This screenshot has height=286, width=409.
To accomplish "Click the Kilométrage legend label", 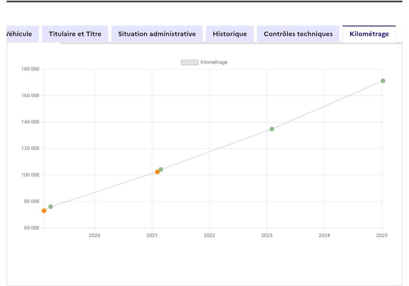I will pos(214,63).
